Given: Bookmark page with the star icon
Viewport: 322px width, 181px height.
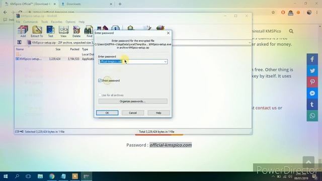Looking at the screenshot, I should [273, 13].
